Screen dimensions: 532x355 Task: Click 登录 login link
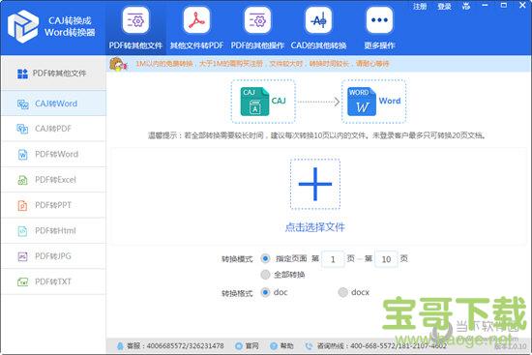coord(444,6)
